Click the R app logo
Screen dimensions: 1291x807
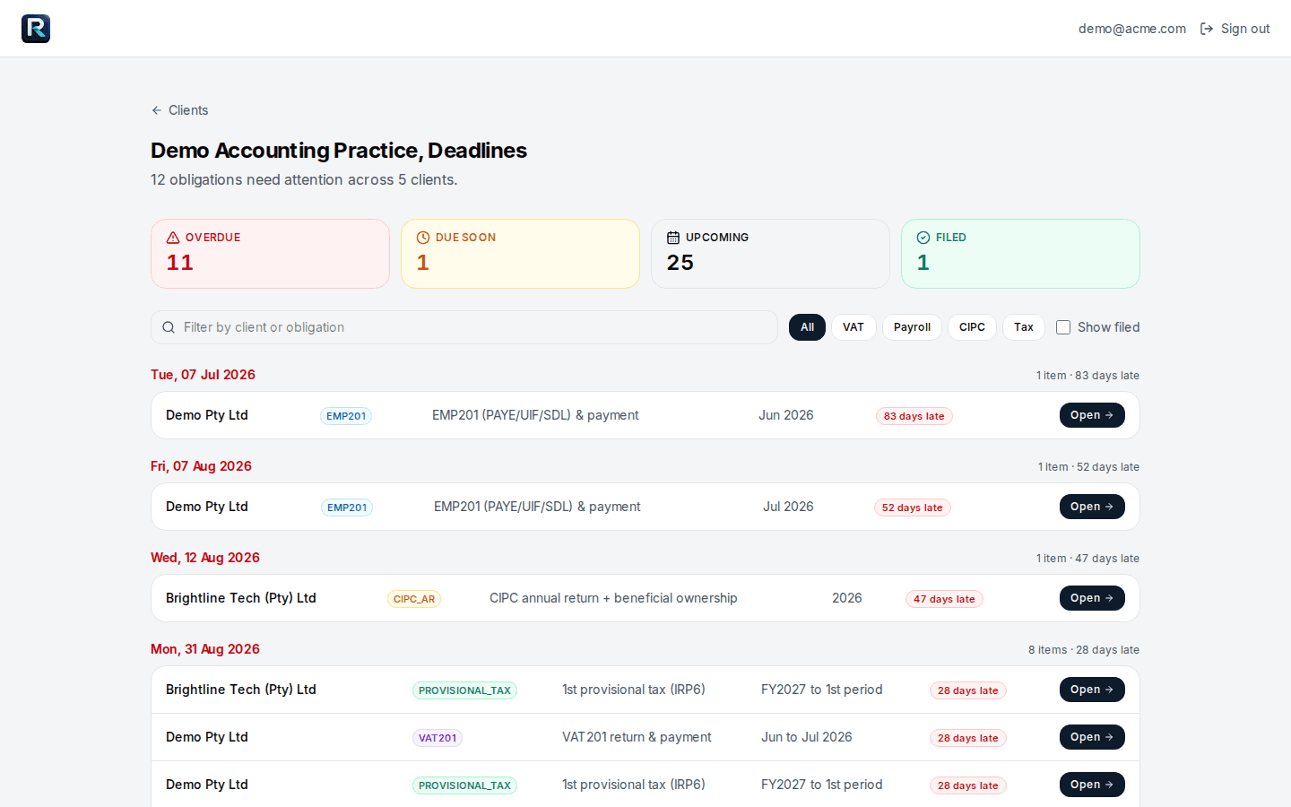(x=36, y=29)
